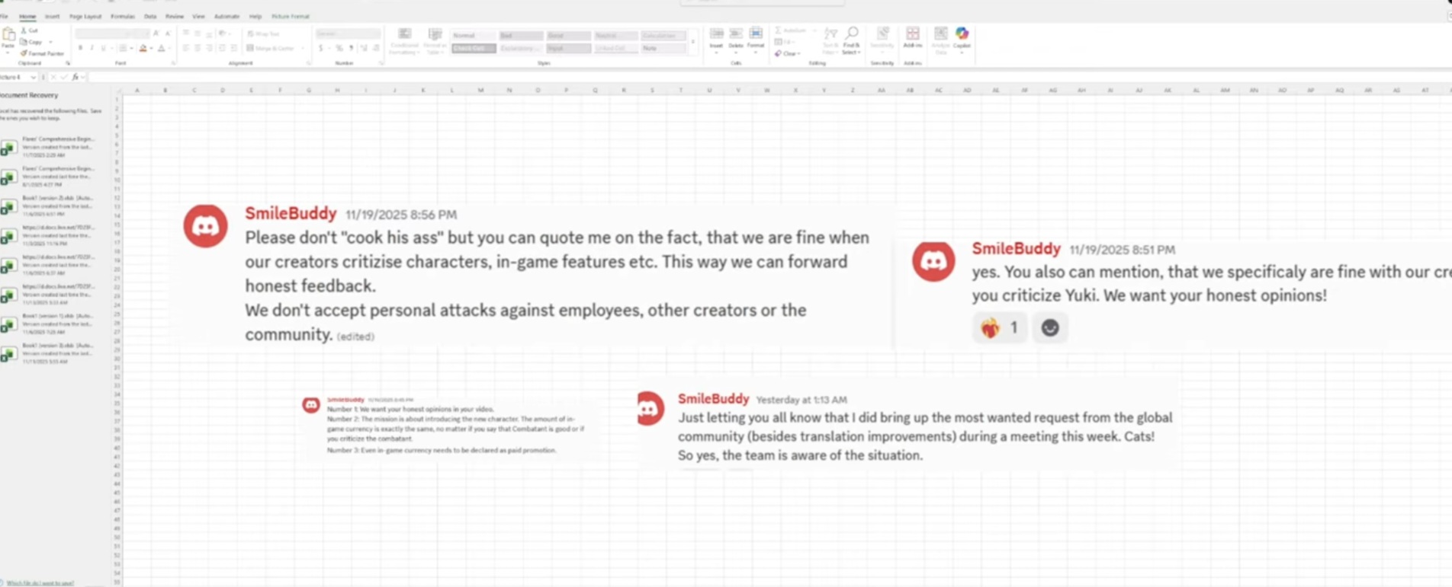Screen dimensions: 1452x587
Task: Click the Clear eraser button
Action: tap(786, 53)
